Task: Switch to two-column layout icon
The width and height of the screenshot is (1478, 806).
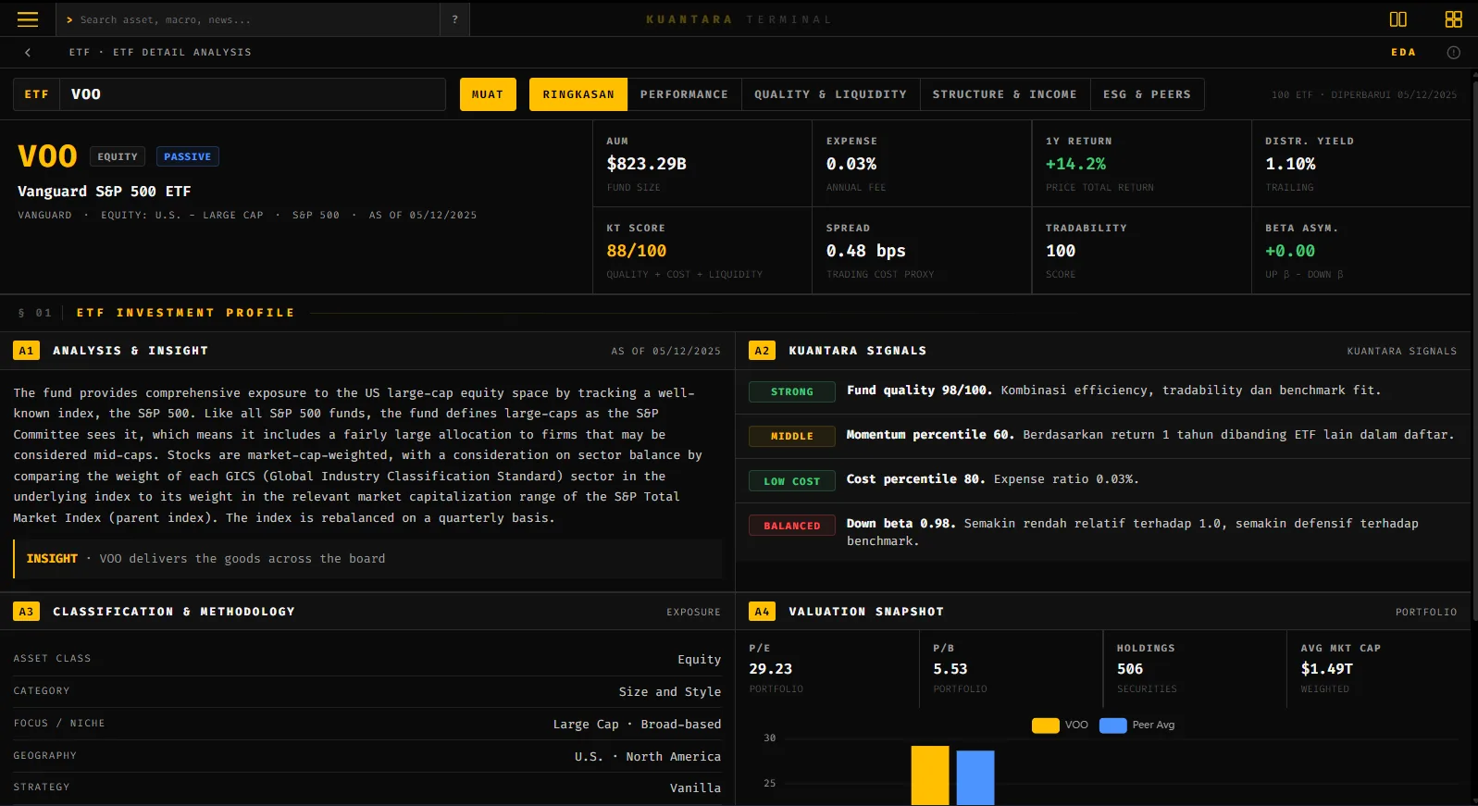Action: click(x=1398, y=19)
